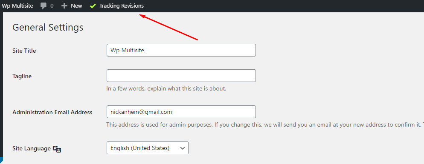
Task: Open the Site Language dropdown
Action: pyautogui.click(x=147, y=148)
